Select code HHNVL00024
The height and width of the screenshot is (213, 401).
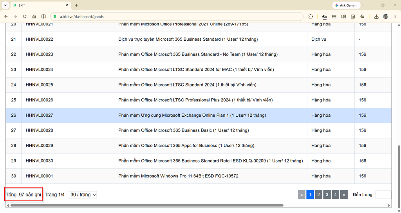pyautogui.click(x=40, y=69)
